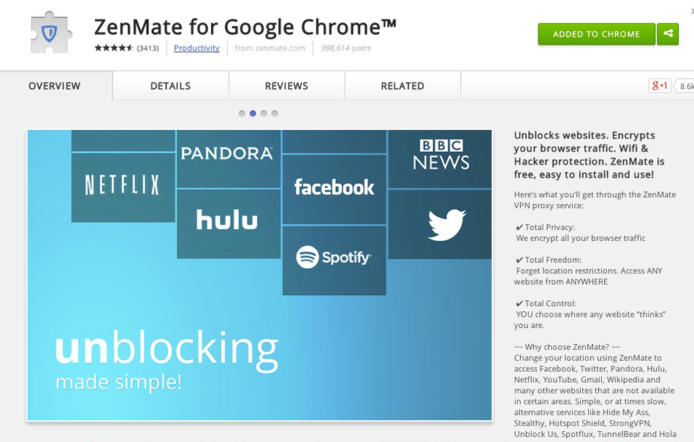Click the Added to Chrome button
Viewport: 694px width, 442px height.
[596, 34]
